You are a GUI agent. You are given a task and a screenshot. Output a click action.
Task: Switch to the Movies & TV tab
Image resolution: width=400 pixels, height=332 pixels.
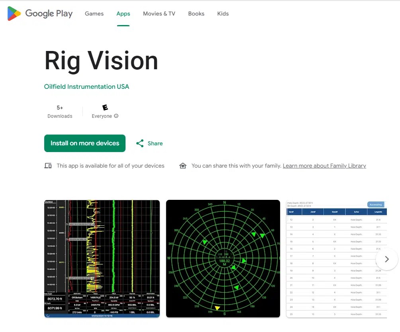pyautogui.click(x=159, y=13)
